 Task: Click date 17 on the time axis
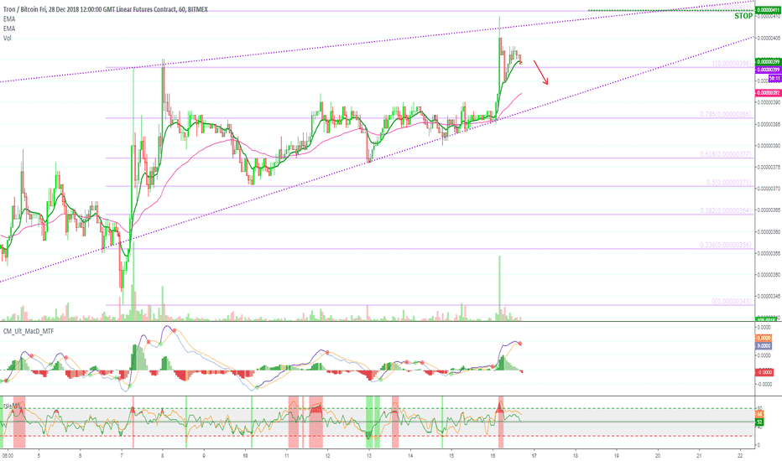click(x=534, y=455)
